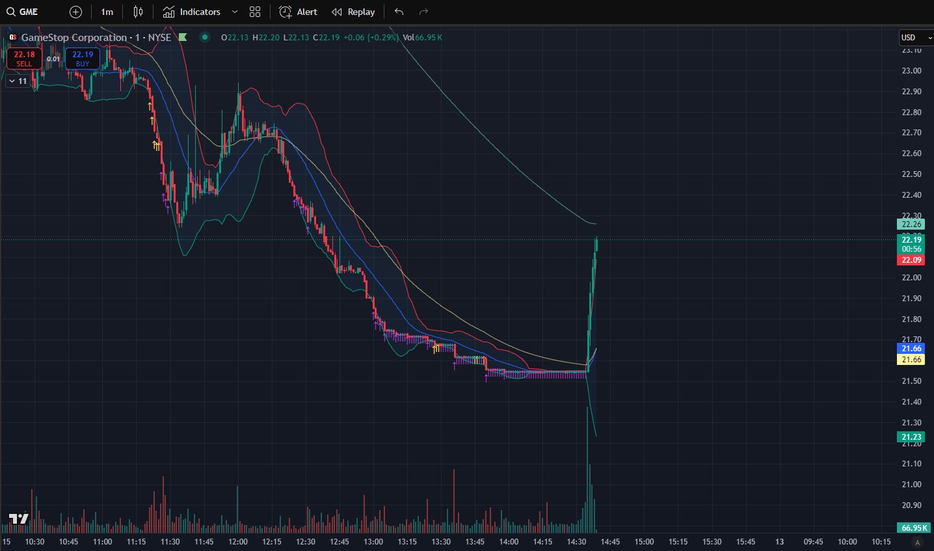Click the 15:30 time axis label
The image size is (934, 551).
coord(712,542)
